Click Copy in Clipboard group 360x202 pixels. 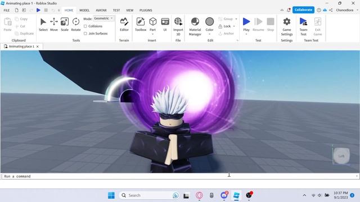(x=21, y=19)
